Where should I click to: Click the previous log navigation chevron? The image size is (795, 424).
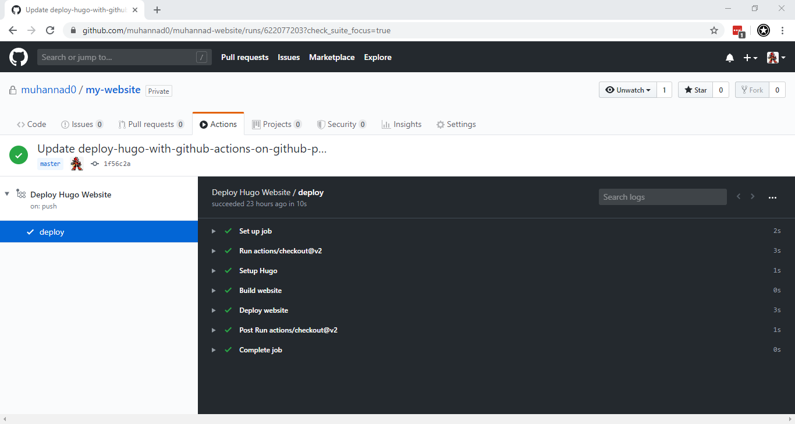coord(739,196)
